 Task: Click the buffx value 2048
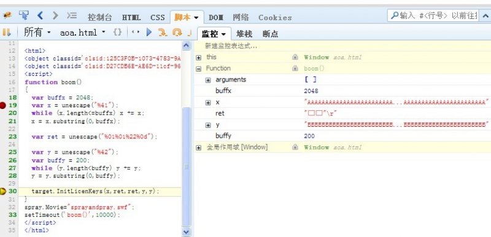coord(311,91)
